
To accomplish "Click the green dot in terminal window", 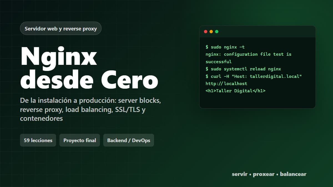I will click(x=217, y=32).
